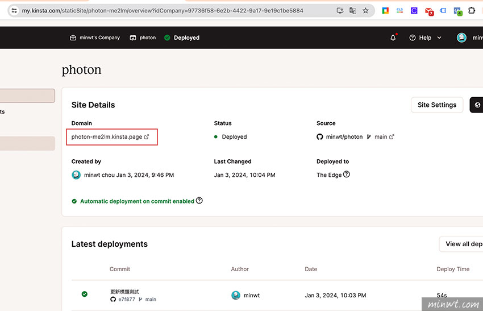483x311 pixels.
Task: Open the notifications bell icon
Action: (x=393, y=38)
